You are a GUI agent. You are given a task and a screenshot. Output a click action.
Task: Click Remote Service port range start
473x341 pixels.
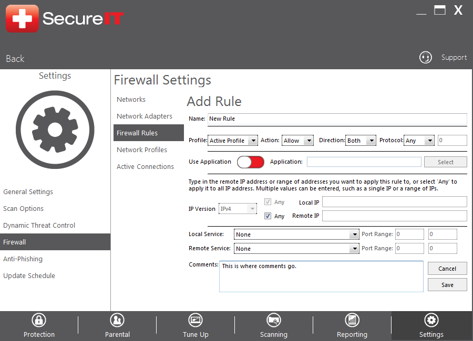tap(409, 249)
